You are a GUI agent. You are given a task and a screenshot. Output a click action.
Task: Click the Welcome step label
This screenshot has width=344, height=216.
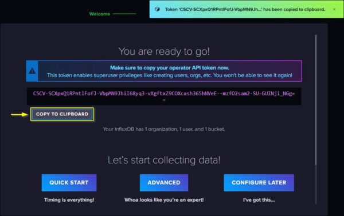[x=100, y=14]
